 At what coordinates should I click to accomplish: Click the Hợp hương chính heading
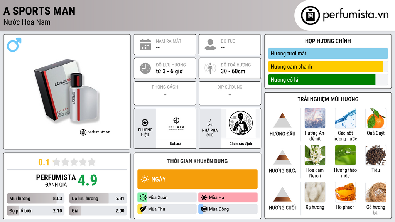[328, 41]
